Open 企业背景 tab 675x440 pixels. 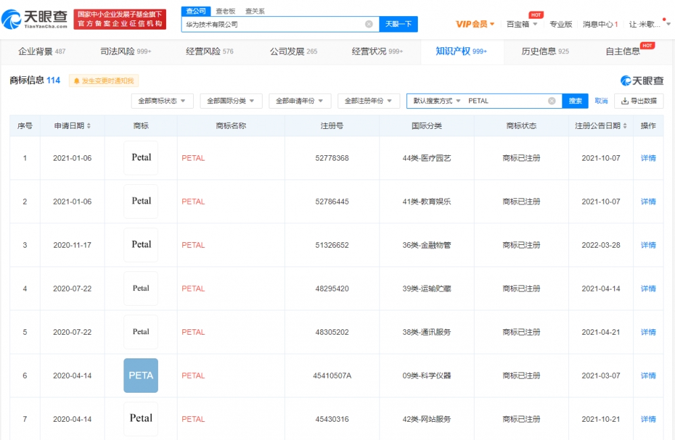[x=42, y=51]
